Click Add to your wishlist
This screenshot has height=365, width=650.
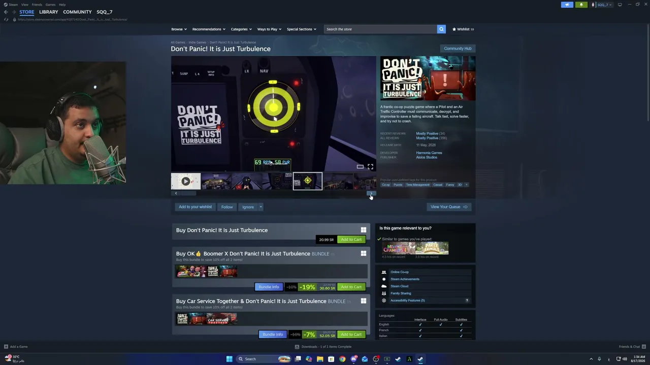coord(195,207)
